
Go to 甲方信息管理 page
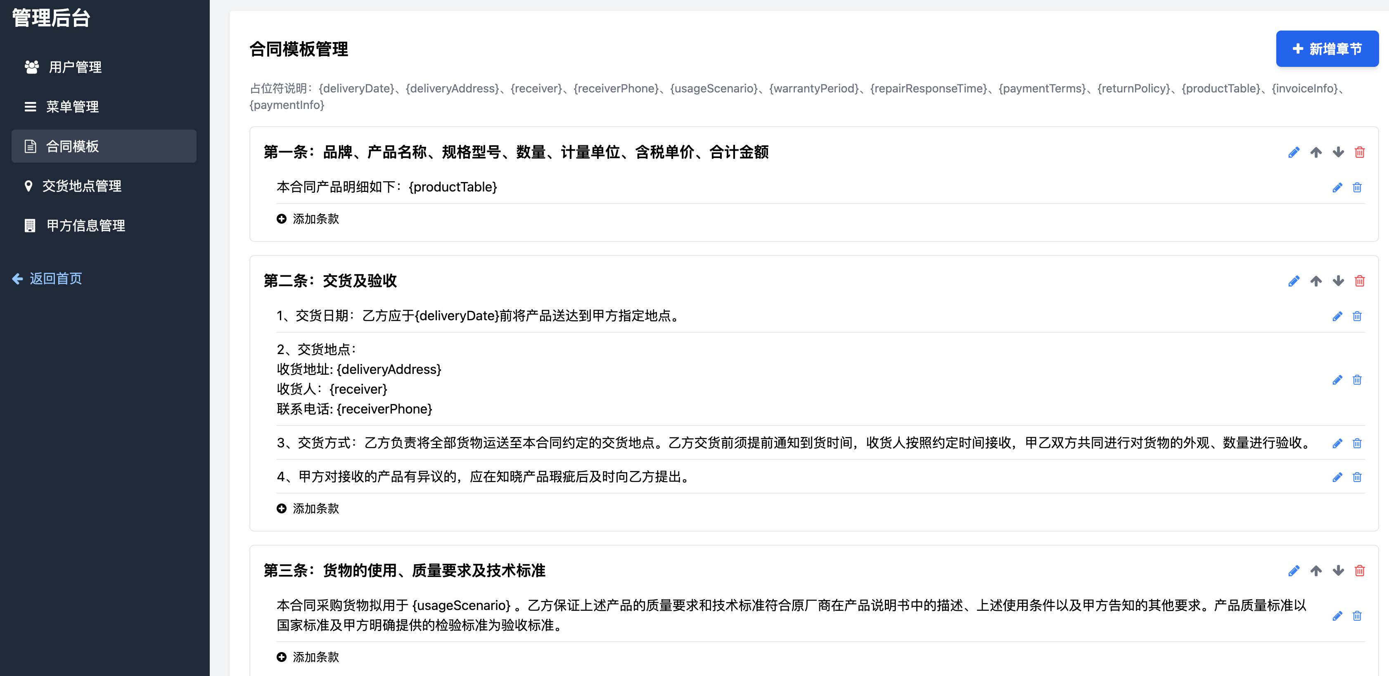[104, 225]
